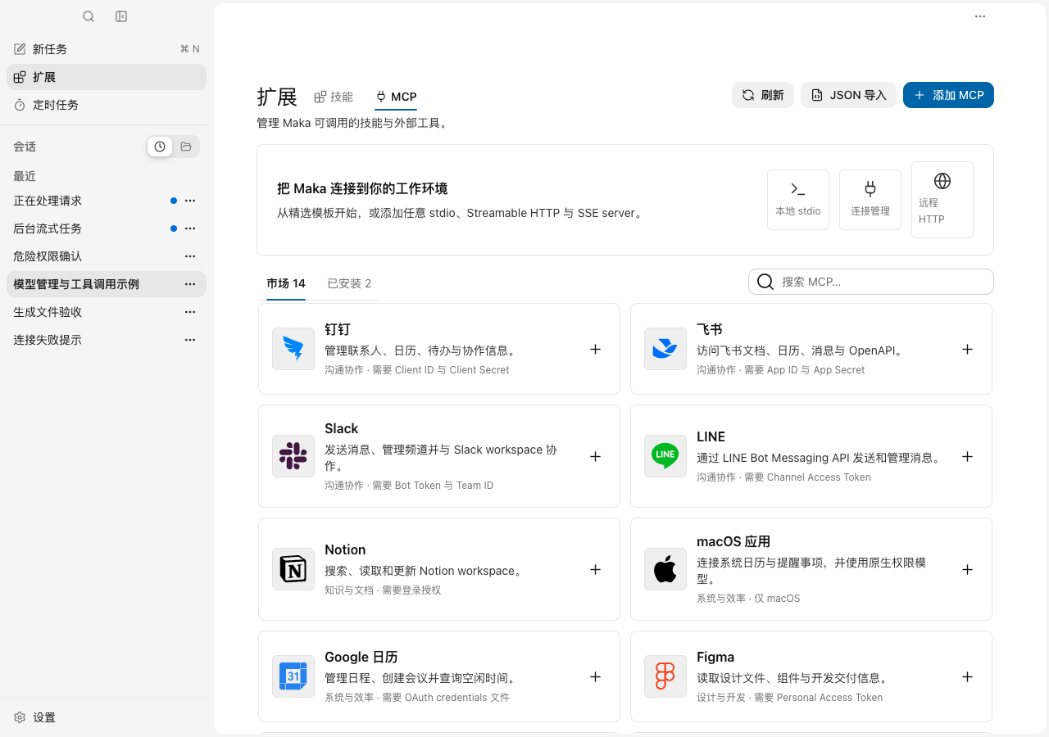Open the 后台流式任务 conversation

pos(107,228)
